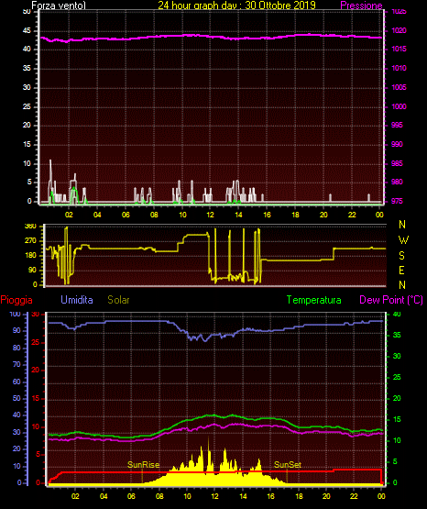
Task: Click the SunRise marker label
Action: click(143, 465)
